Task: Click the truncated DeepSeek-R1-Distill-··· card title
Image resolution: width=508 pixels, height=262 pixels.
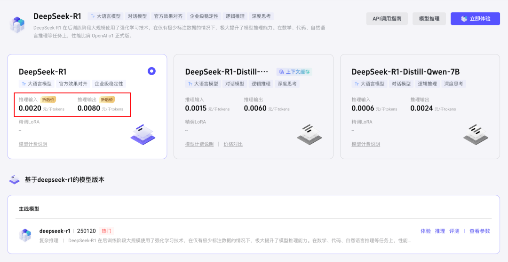Action: (226, 72)
